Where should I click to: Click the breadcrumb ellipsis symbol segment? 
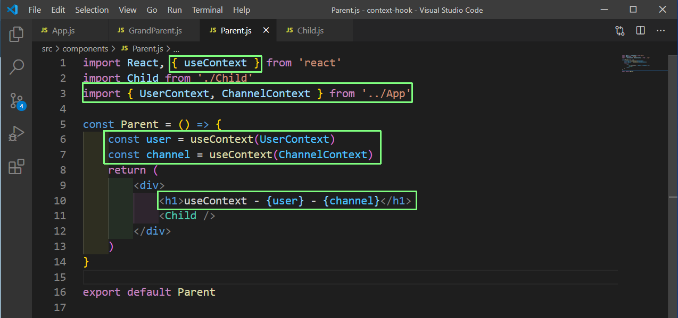[x=177, y=48]
